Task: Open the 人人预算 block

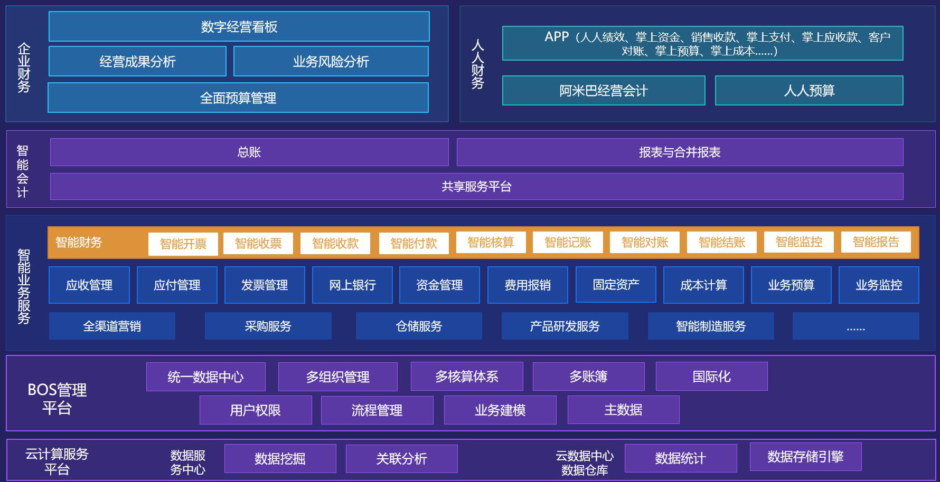Action: (809, 91)
